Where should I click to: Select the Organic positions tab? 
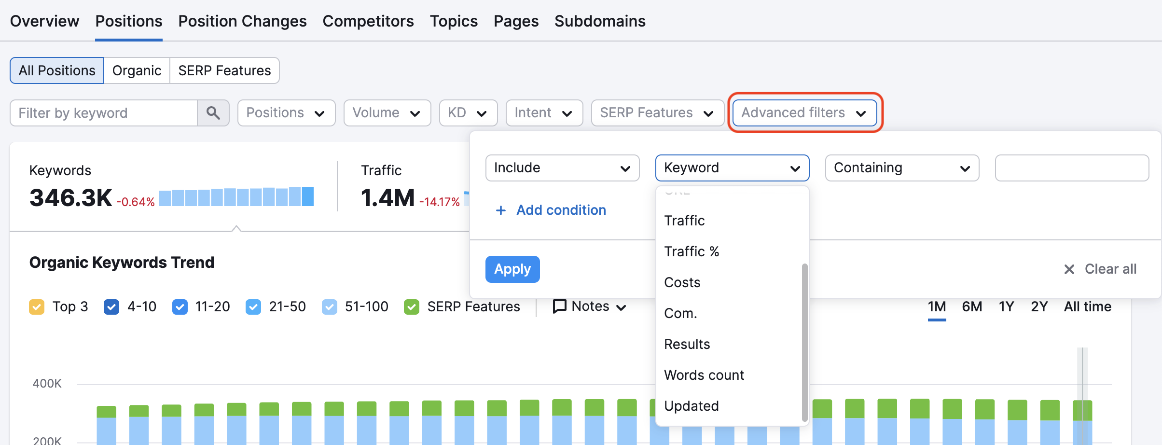[137, 70]
